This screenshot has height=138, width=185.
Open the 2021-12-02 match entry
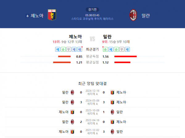pyautogui.click(x=92, y=132)
